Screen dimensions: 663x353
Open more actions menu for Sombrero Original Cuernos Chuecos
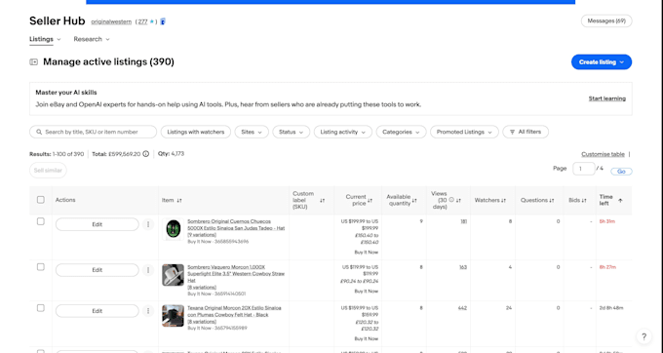point(148,224)
